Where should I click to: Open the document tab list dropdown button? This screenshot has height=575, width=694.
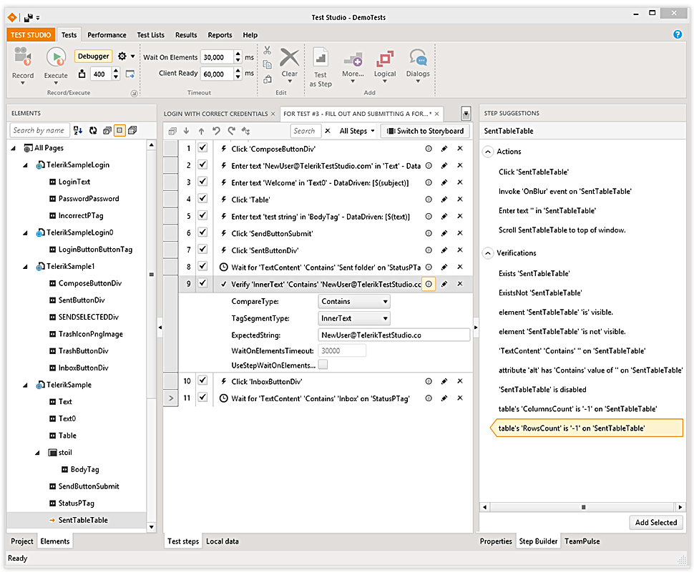tap(466, 114)
